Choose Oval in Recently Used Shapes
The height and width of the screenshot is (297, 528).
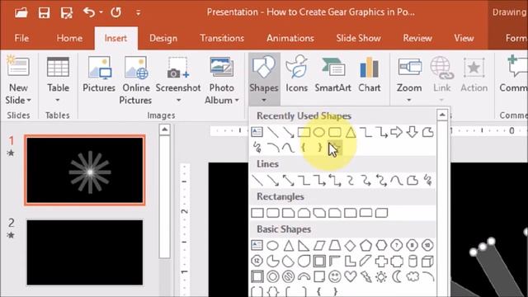[318, 132]
